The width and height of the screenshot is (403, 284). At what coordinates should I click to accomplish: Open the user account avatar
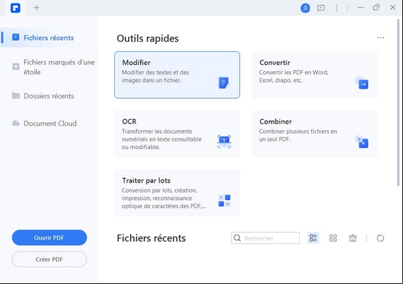tap(305, 8)
